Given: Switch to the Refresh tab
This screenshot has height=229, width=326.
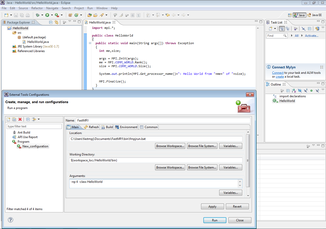Looking at the screenshot, I should 91,127.
